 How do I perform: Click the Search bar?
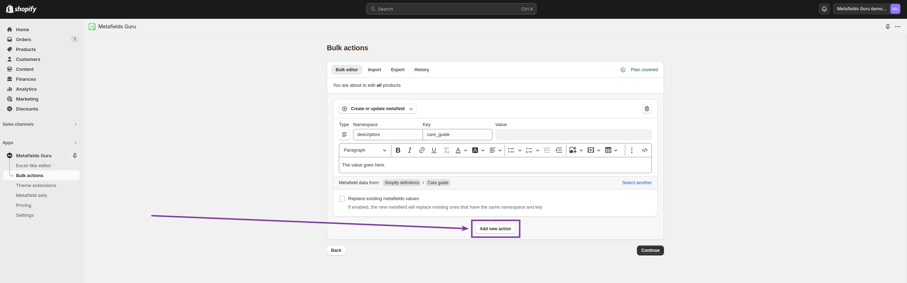click(451, 9)
